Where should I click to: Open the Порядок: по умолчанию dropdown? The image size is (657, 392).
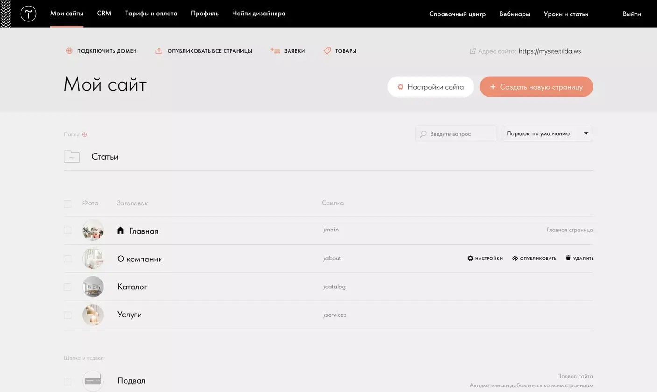(547, 133)
